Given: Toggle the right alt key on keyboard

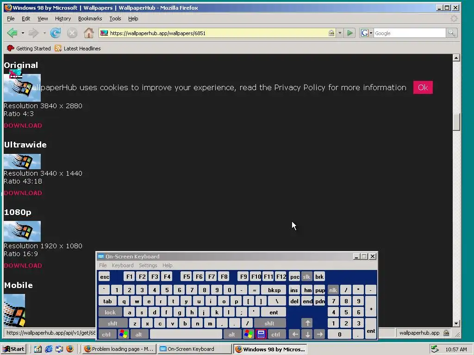Looking at the screenshot, I should point(231,335).
